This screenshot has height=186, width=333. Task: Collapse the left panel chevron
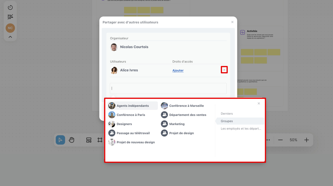point(10,37)
